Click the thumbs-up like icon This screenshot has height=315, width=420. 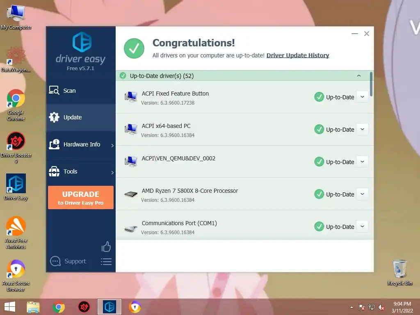(x=106, y=247)
